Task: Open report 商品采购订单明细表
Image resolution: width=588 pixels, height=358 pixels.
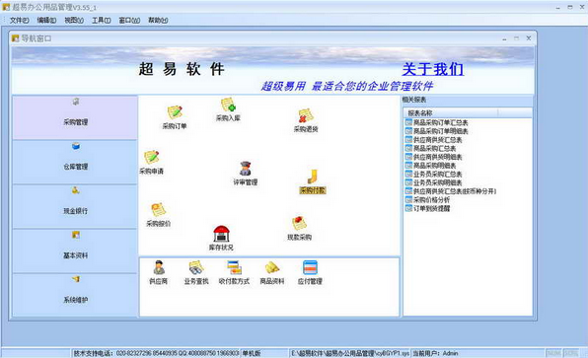Action: 436,131
